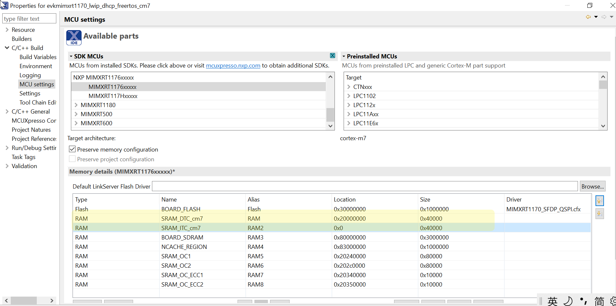Expand the MIMXRT1180 tree node

pos(76,105)
